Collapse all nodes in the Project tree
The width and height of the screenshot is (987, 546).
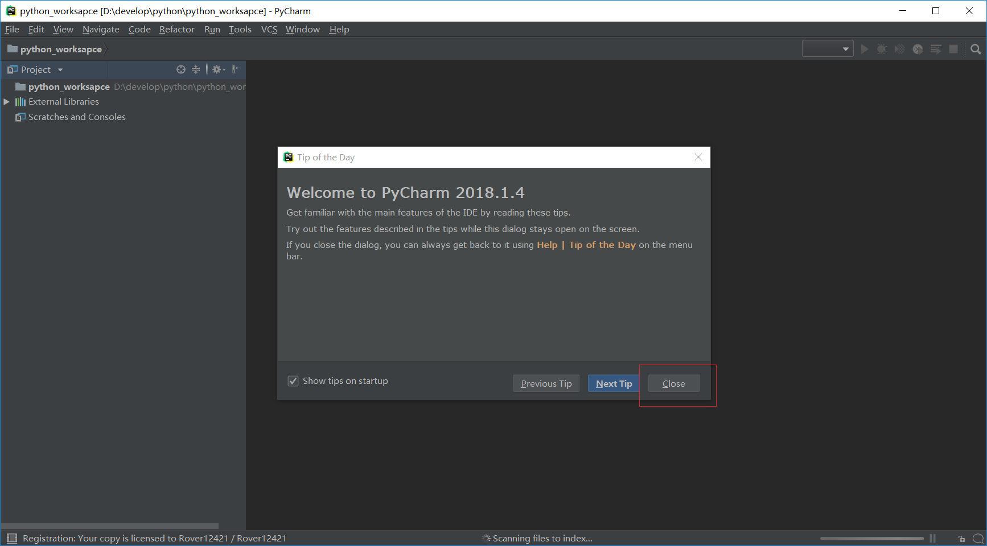coord(196,69)
